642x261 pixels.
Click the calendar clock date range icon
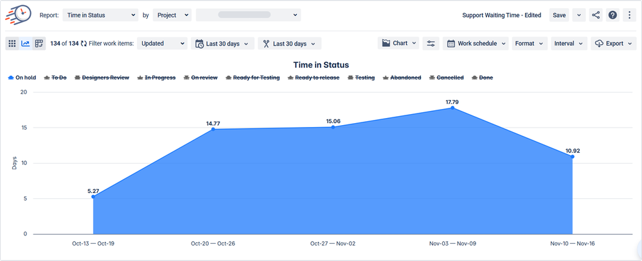[x=199, y=44]
